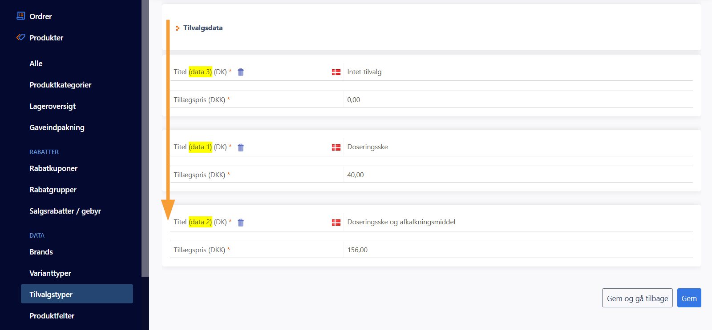712x330 pixels.
Task: Click the Ordrer list icon
Action: coord(20,16)
